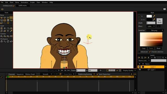Select the Set Origin plus tool
Viewport: 167px width, 94px height.
coord(5,28)
